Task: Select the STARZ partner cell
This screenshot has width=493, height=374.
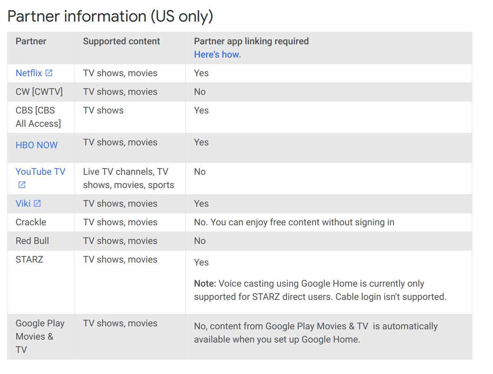Action: coord(29,259)
